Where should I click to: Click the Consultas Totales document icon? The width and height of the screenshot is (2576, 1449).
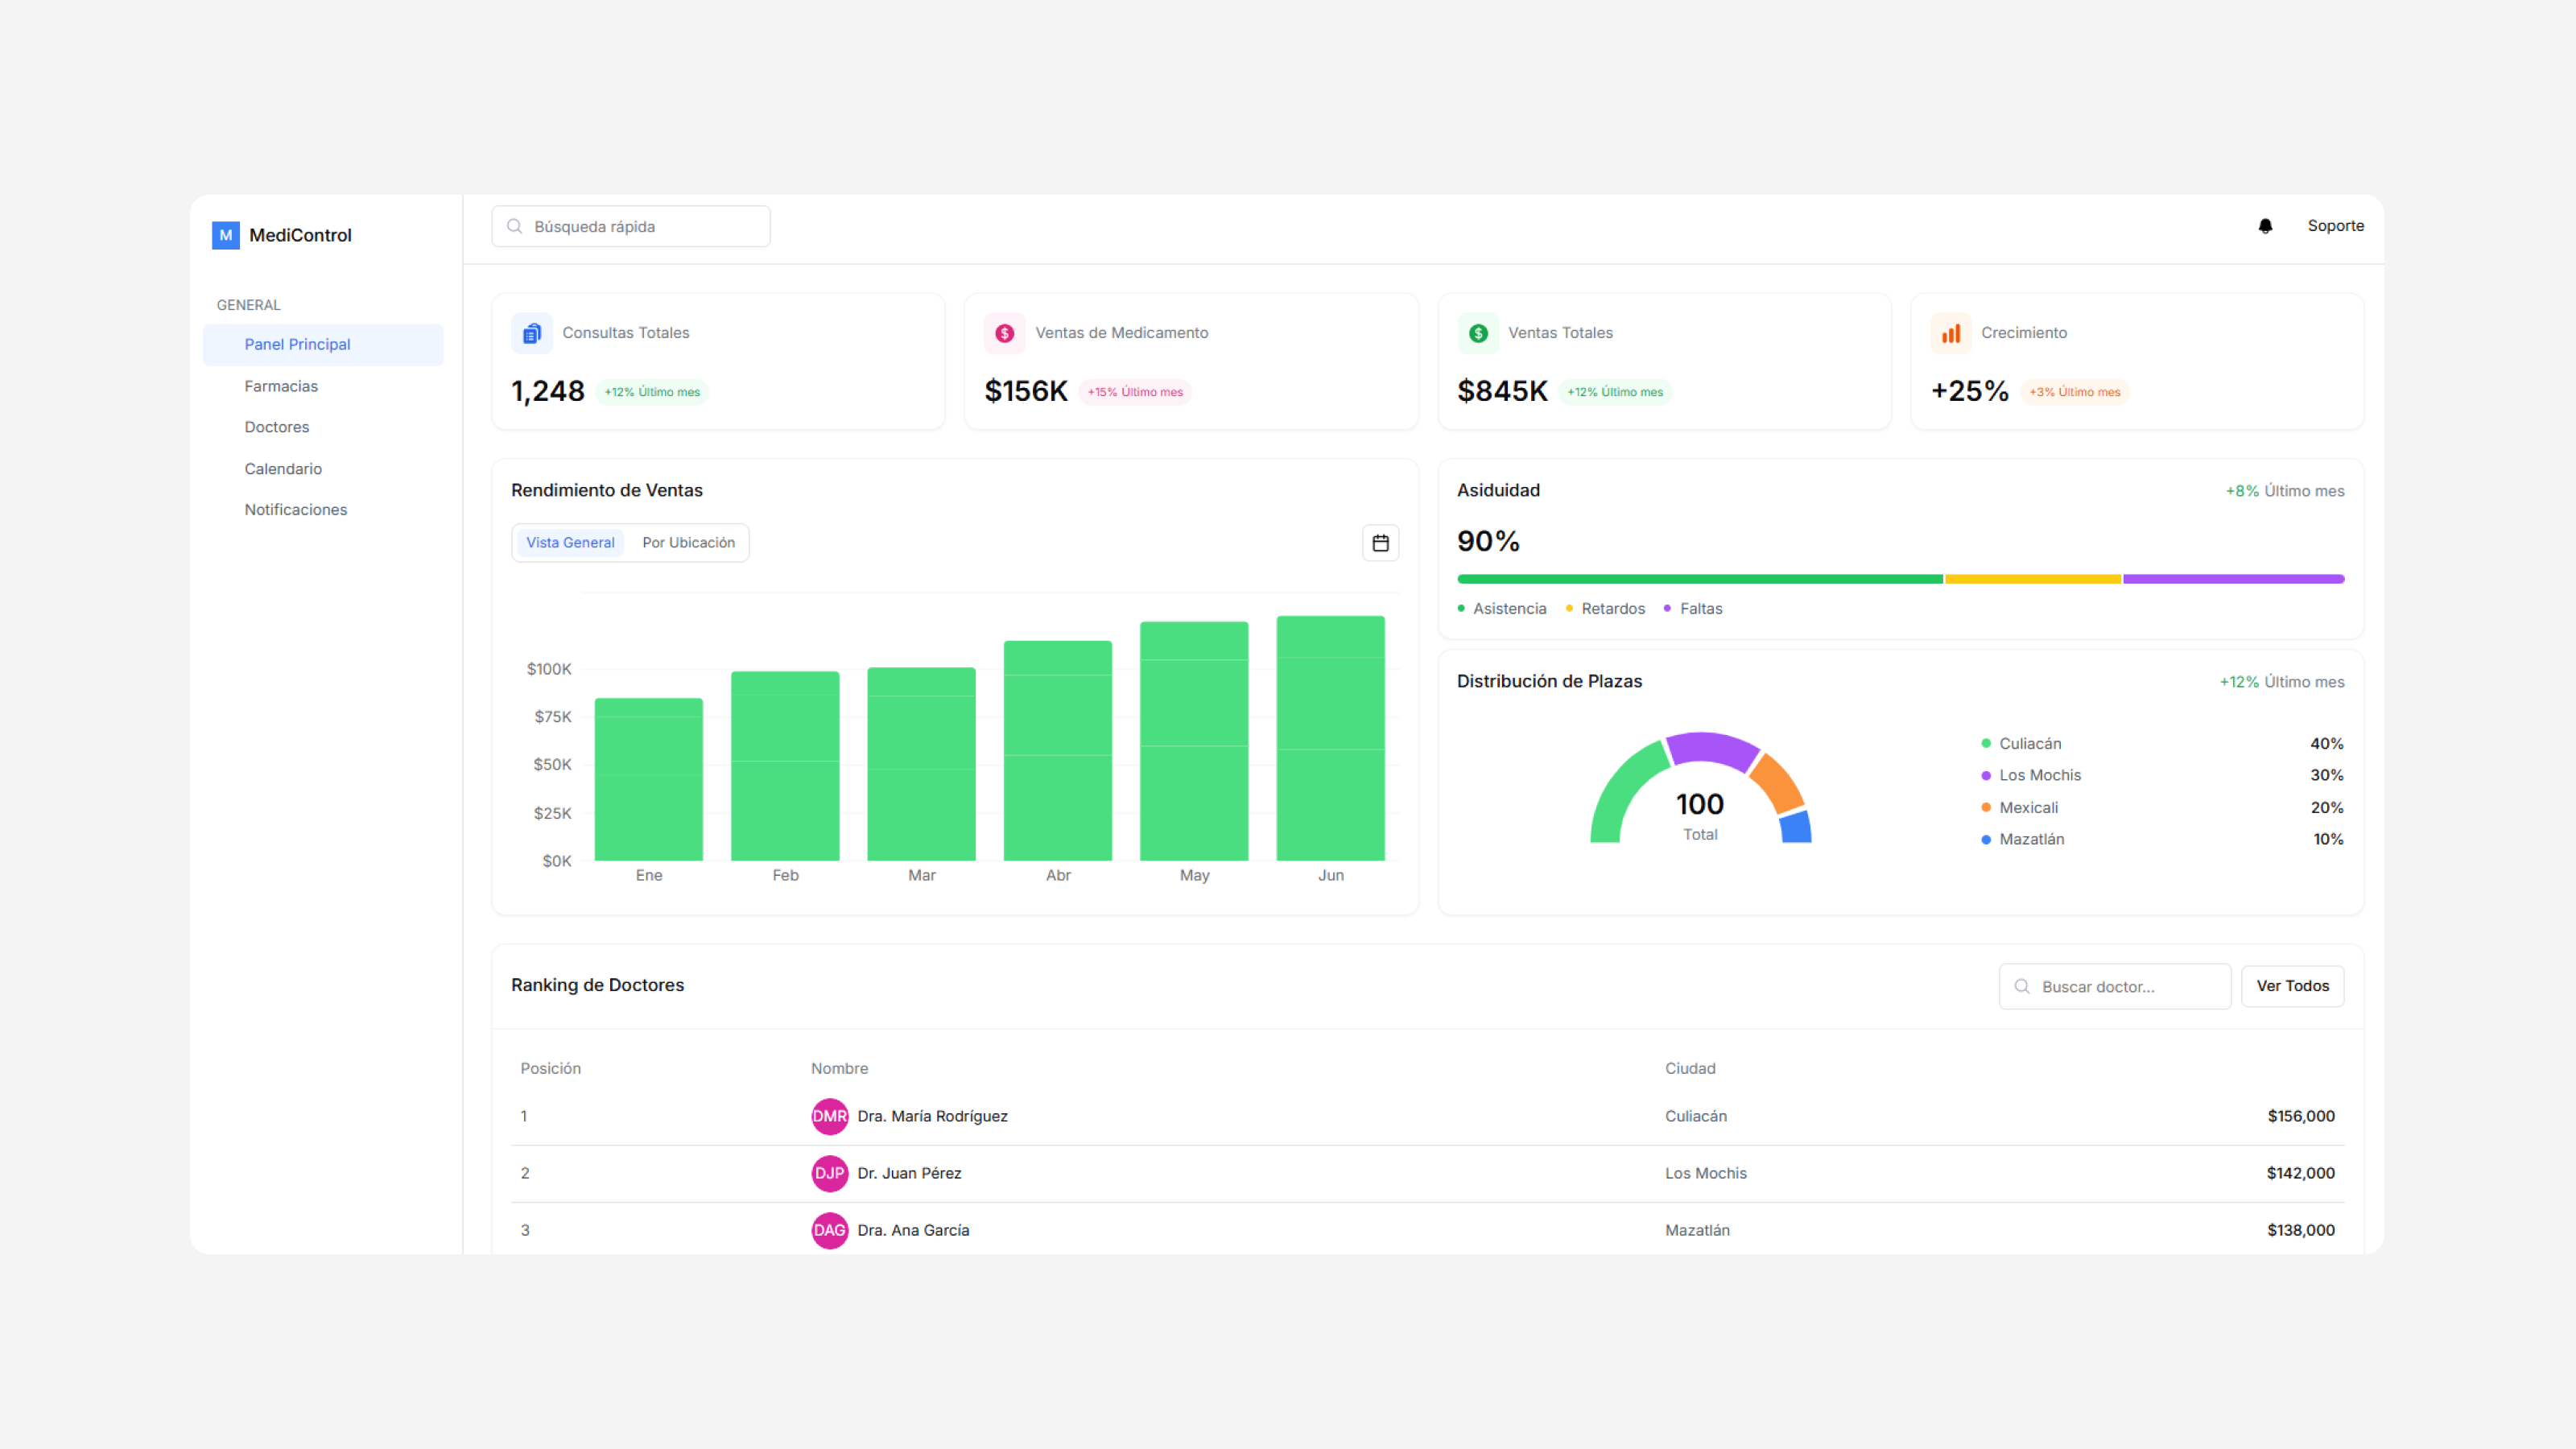tap(532, 333)
